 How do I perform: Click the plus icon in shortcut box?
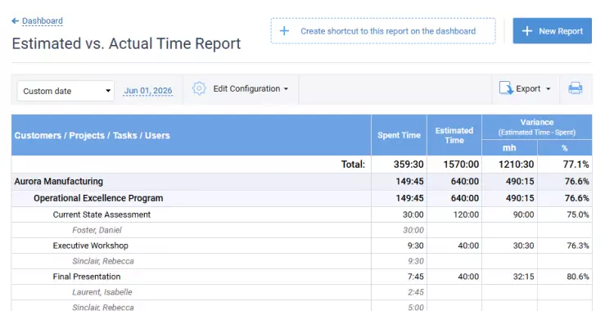(x=284, y=31)
